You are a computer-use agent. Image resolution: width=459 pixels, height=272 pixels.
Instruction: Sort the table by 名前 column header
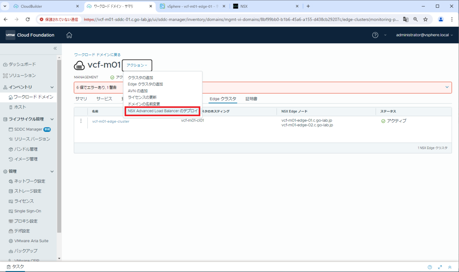click(x=95, y=111)
